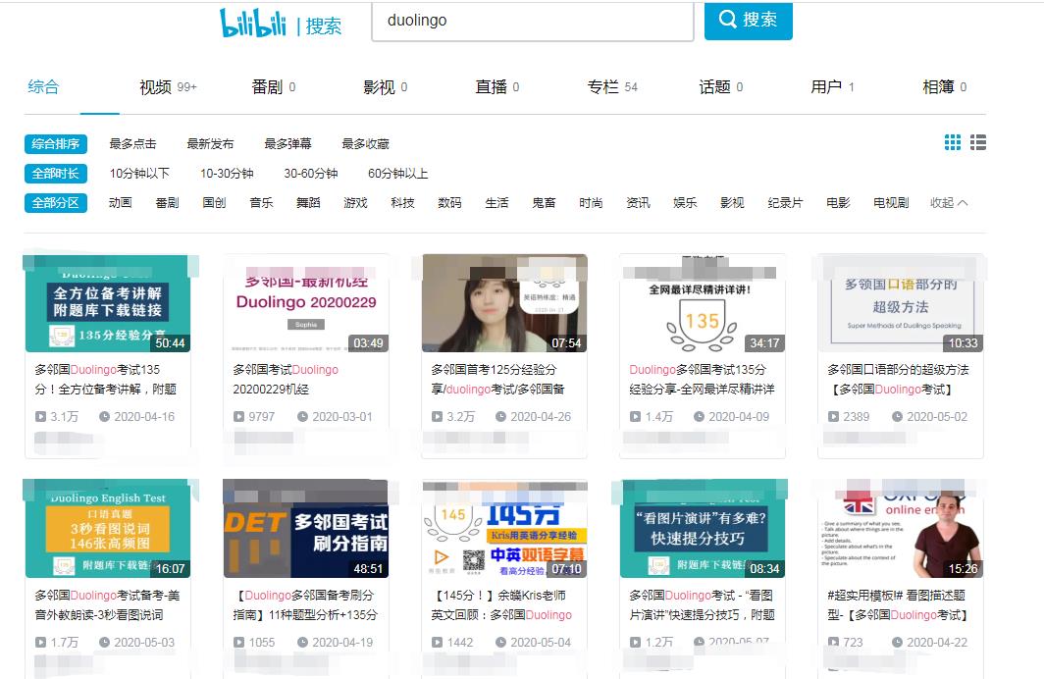
Task: Filter by 游戏 category
Action: [355, 203]
